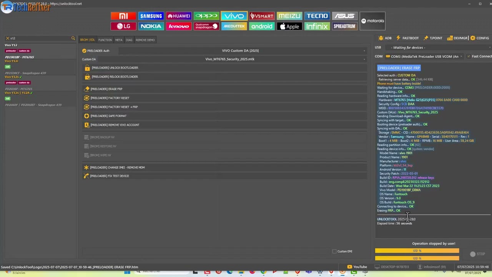Select the Motorola brand icon
Screen dimensions: 492x277
point(372,21)
